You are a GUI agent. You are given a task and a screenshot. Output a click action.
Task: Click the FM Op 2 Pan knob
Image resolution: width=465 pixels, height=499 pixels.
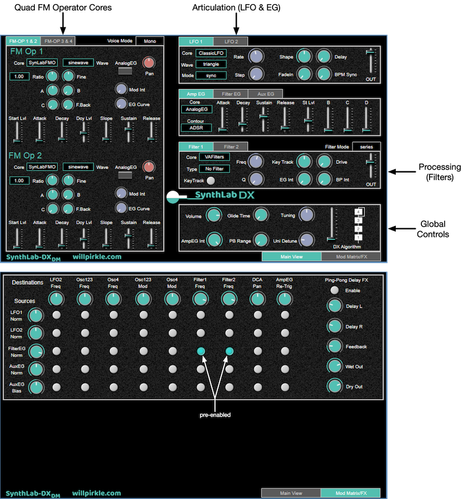click(149, 167)
